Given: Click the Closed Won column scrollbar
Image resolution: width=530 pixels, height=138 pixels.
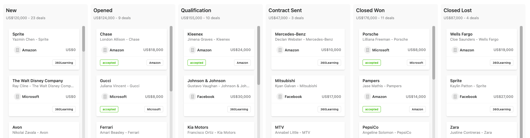Looking at the screenshot, I should click(434, 53).
